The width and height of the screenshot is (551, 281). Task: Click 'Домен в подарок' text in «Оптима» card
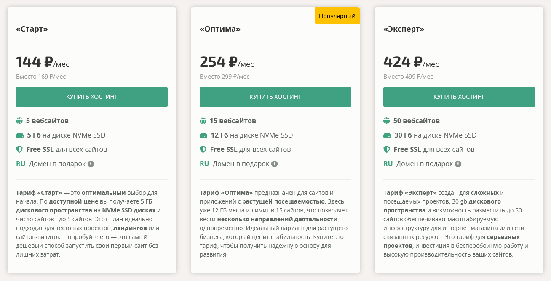click(x=241, y=164)
